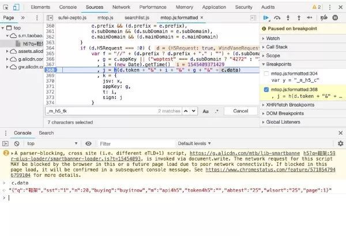Open console settings gear
Screen dimensions: 346x236
coord(340,143)
